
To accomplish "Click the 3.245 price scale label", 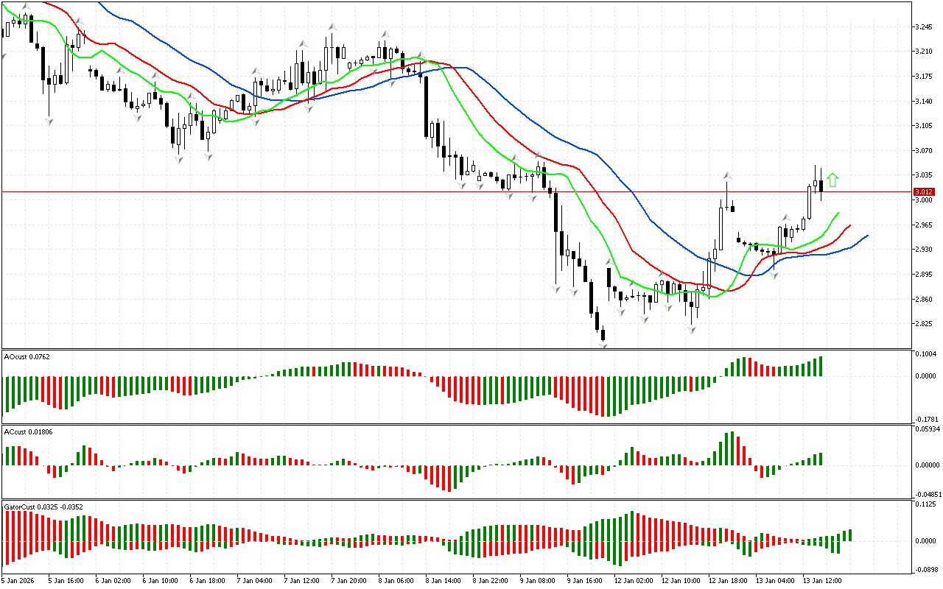I will coord(924,27).
